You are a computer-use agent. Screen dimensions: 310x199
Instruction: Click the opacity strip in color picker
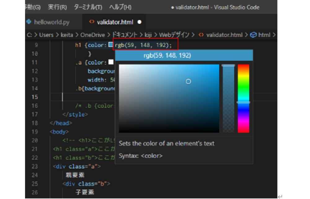228,99
